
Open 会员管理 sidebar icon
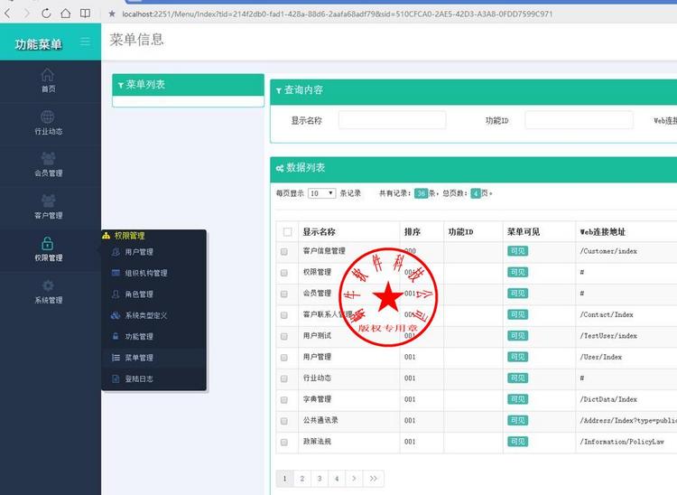tap(48, 158)
